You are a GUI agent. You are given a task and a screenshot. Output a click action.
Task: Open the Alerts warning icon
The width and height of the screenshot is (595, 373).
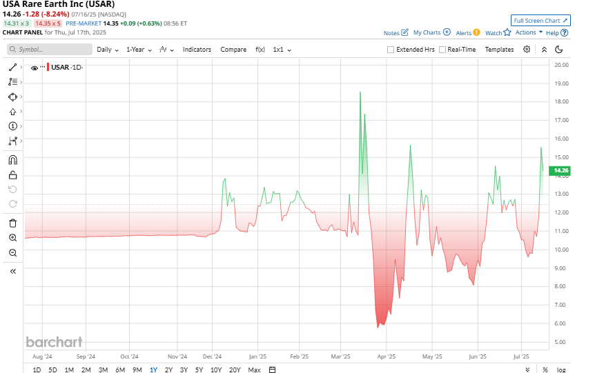coord(476,32)
